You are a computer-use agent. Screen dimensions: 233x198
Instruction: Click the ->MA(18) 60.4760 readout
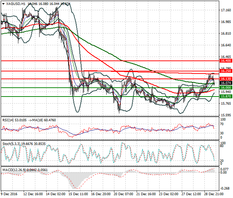coord(42,120)
